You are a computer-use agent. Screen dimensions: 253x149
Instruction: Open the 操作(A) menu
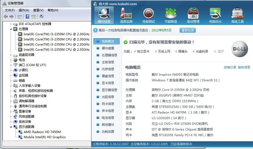(24, 10)
